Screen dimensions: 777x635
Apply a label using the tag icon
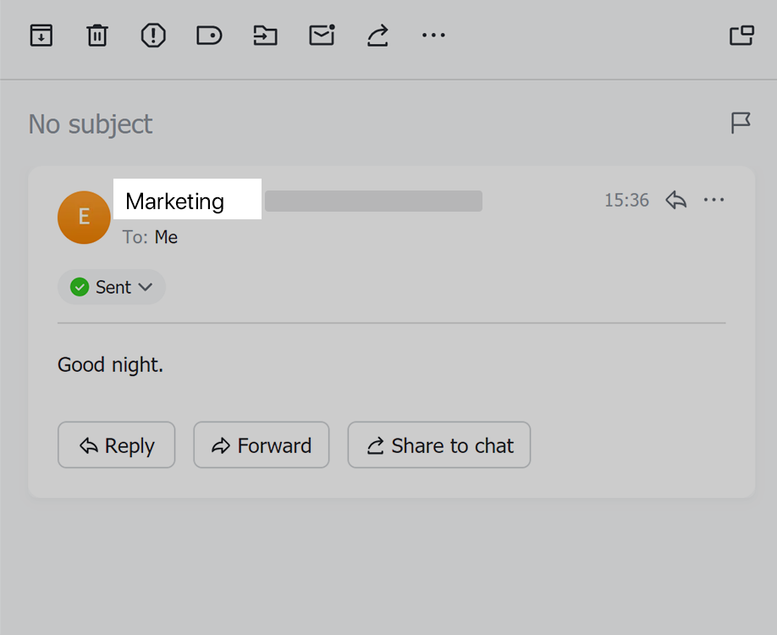[x=208, y=36]
